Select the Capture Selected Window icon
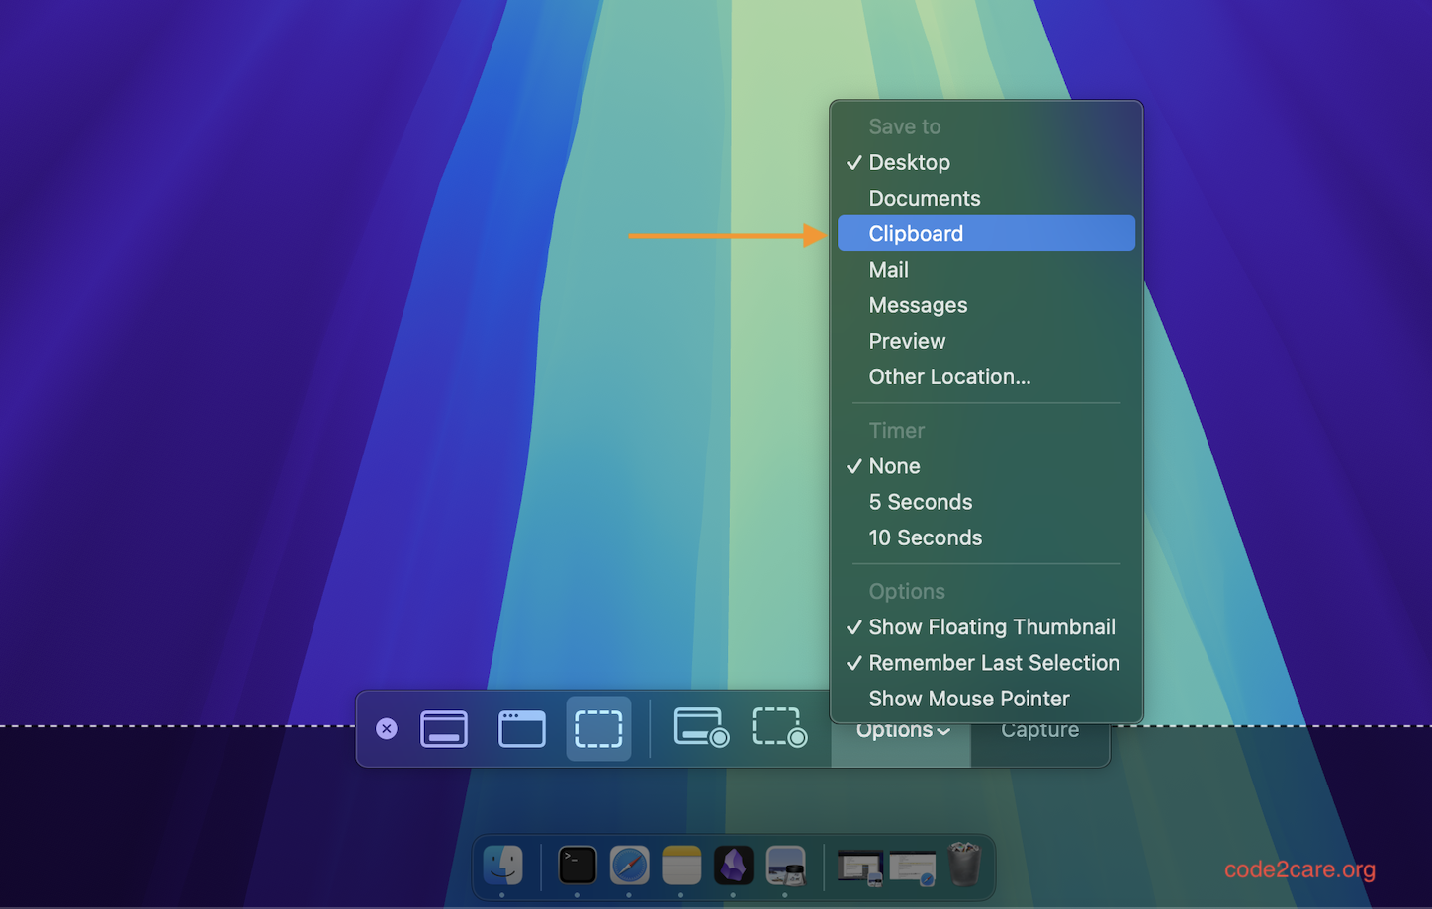The width and height of the screenshot is (1432, 909). (x=522, y=728)
